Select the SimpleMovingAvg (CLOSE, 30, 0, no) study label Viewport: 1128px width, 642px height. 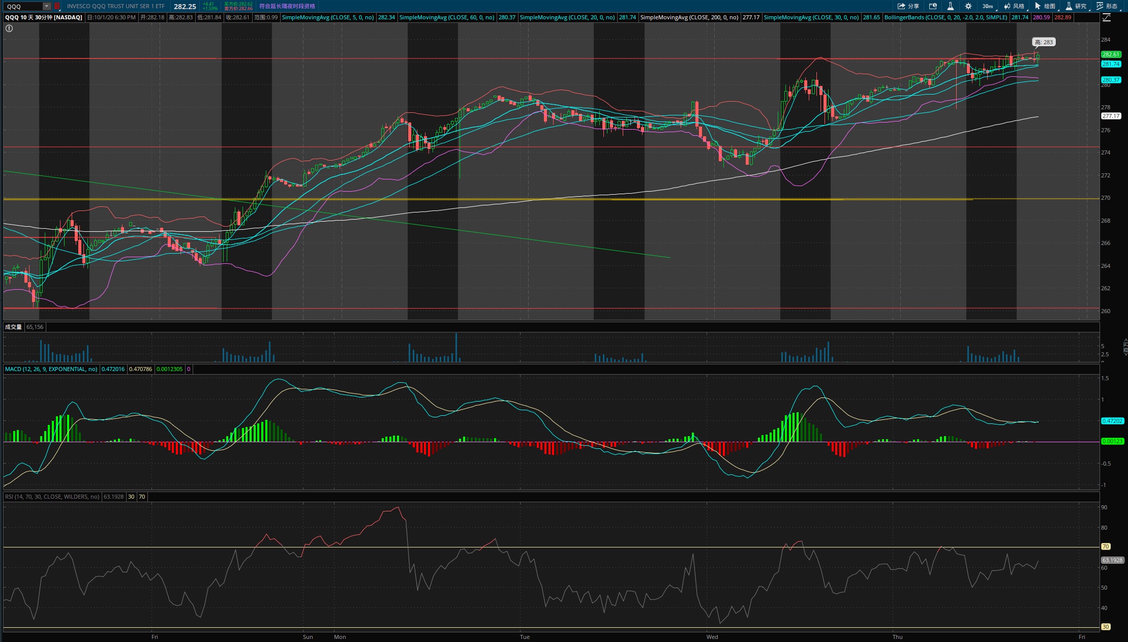click(x=811, y=17)
